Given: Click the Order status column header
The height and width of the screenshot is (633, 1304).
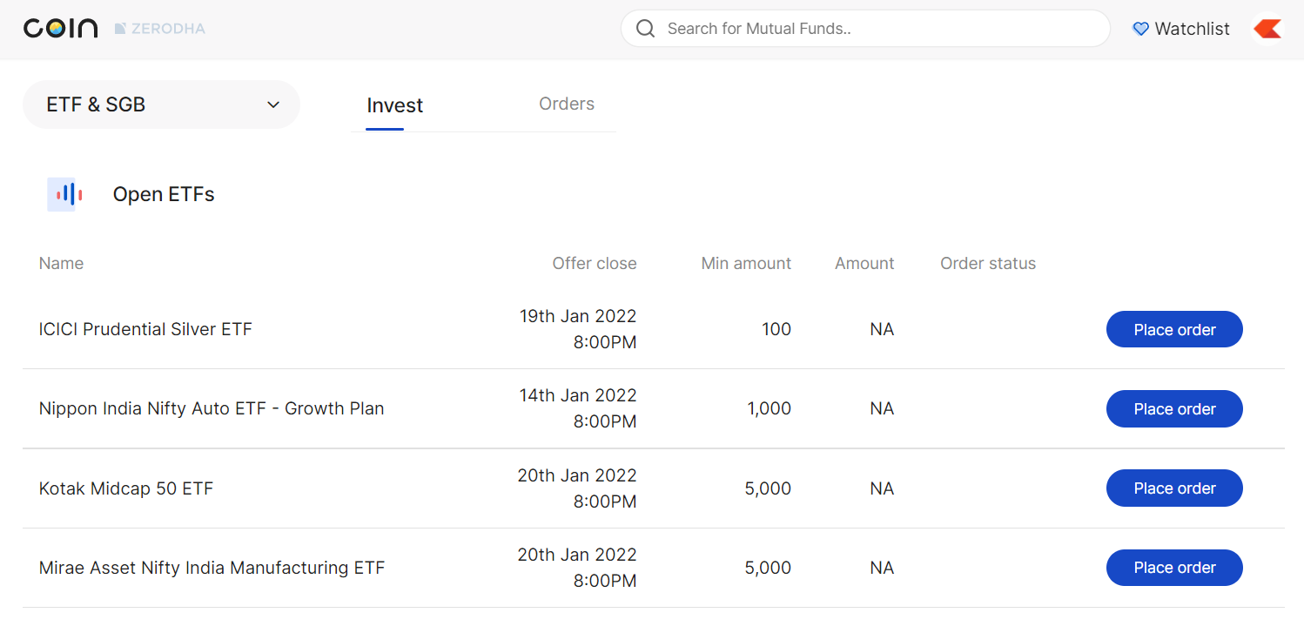Looking at the screenshot, I should [x=988, y=263].
